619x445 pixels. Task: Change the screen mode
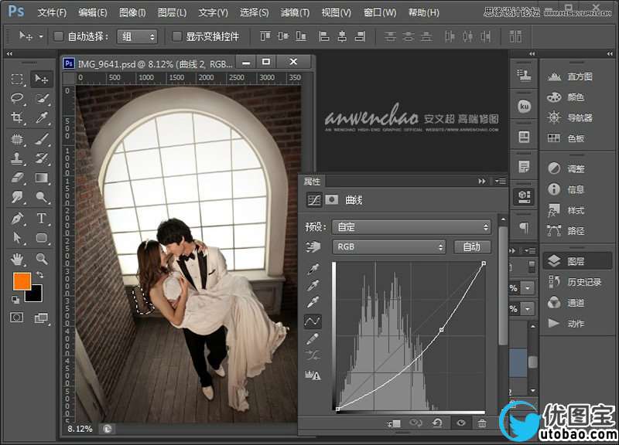[x=41, y=318]
